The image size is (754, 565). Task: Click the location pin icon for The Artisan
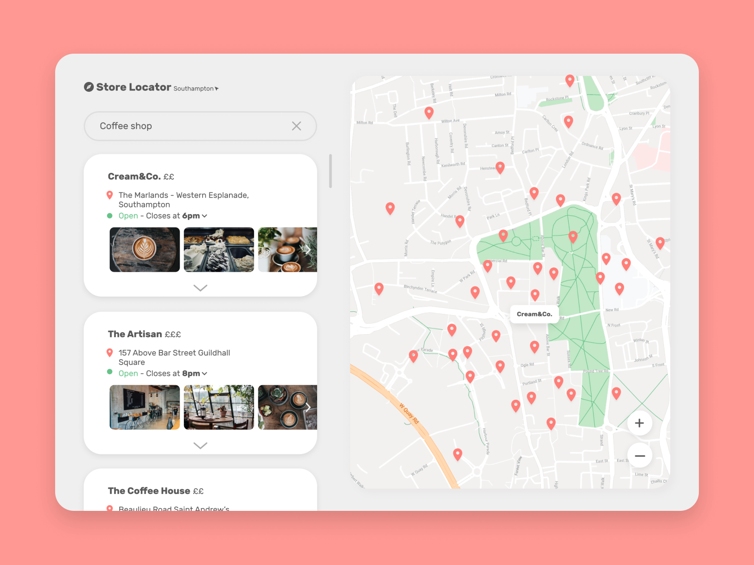point(110,352)
